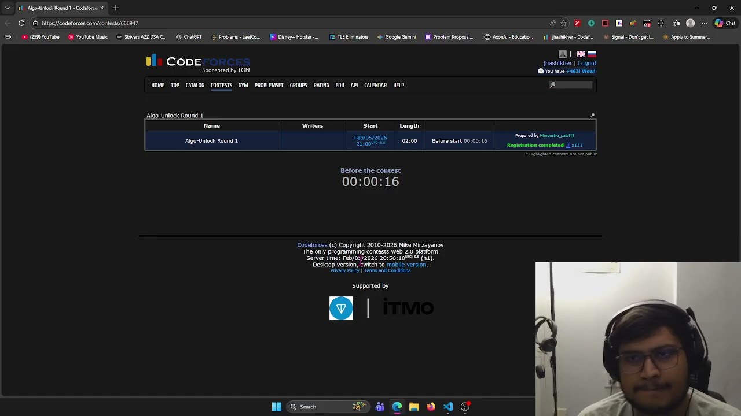Open the GROUPS menu item
The height and width of the screenshot is (416, 741).
coord(299,85)
